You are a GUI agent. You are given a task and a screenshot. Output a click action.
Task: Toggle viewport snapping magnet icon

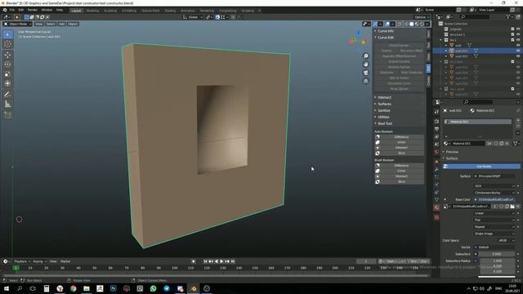[217, 17]
